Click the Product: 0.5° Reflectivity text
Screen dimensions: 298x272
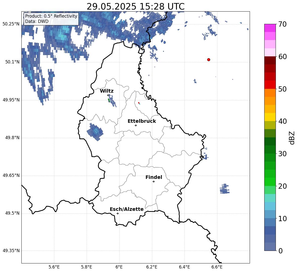51,16
